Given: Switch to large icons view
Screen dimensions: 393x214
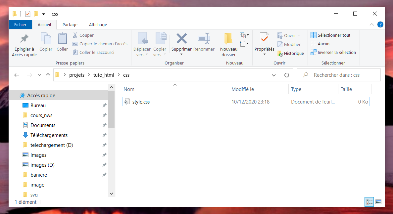Looking at the screenshot, I should [x=378, y=202].
